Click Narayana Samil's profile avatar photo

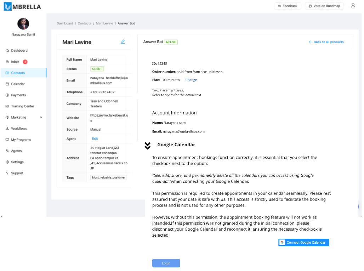point(23,24)
